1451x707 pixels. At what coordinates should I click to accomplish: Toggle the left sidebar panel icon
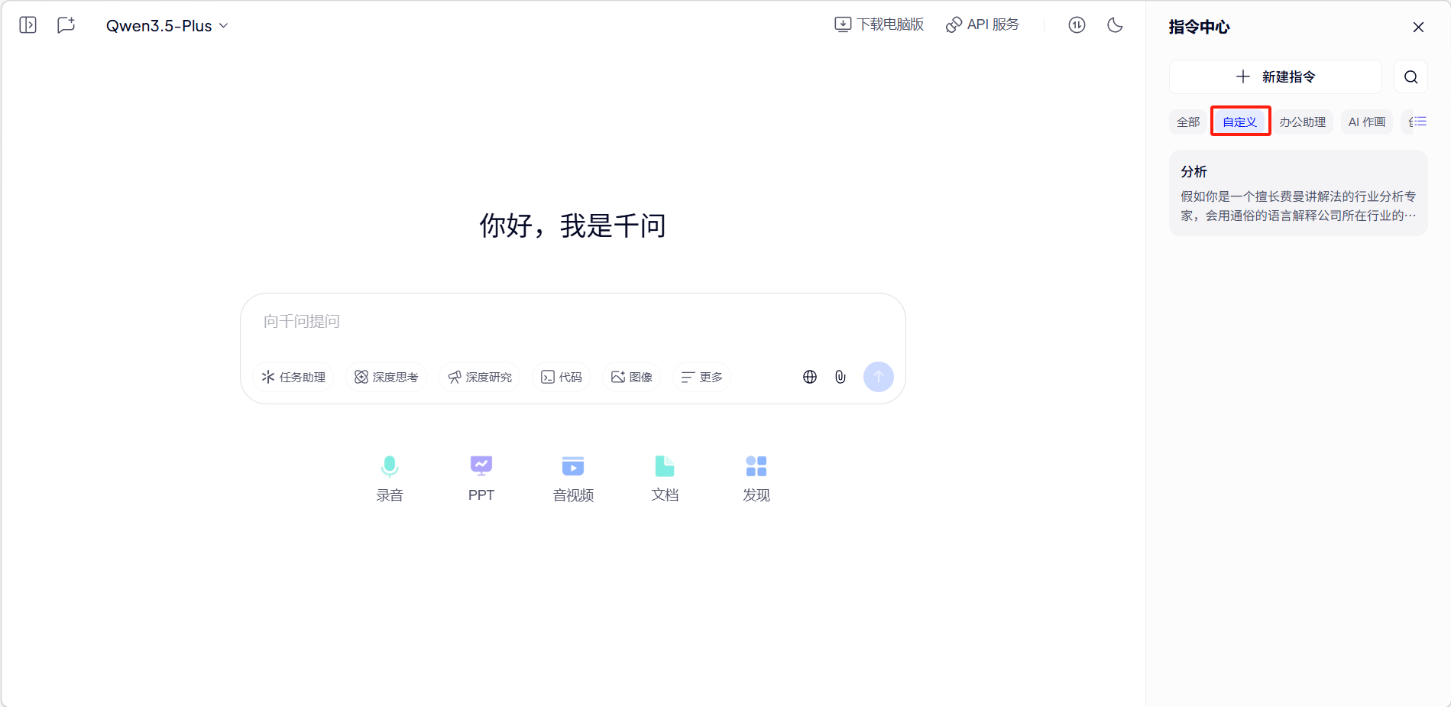pyautogui.click(x=28, y=25)
